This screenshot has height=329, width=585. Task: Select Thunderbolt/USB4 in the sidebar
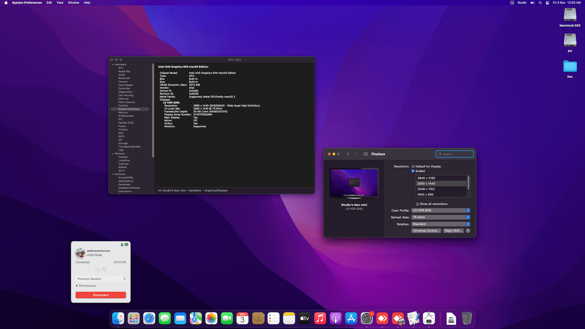130,147
